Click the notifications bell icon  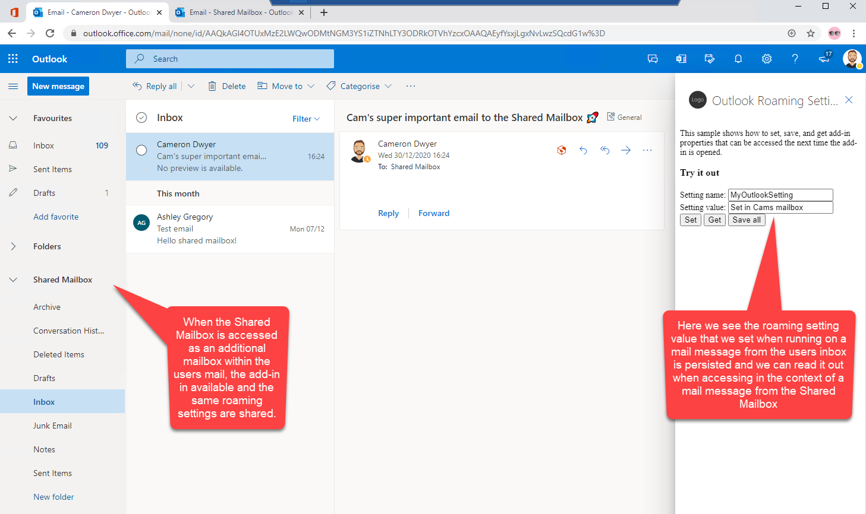coord(738,59)
